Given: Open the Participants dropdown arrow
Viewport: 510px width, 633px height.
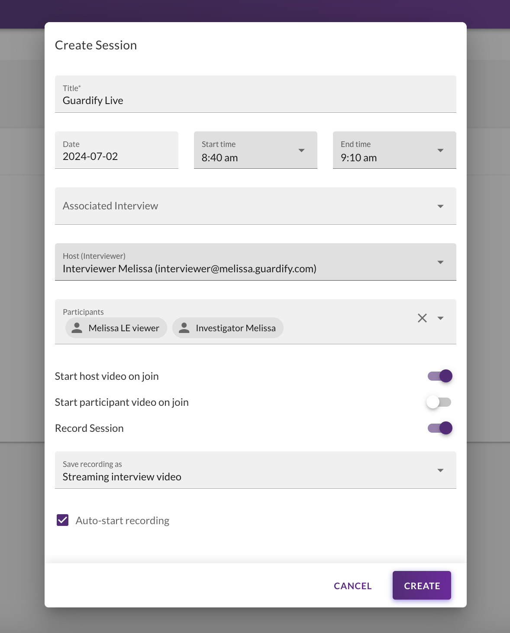Looking at the screenshot, I should 440,318.
